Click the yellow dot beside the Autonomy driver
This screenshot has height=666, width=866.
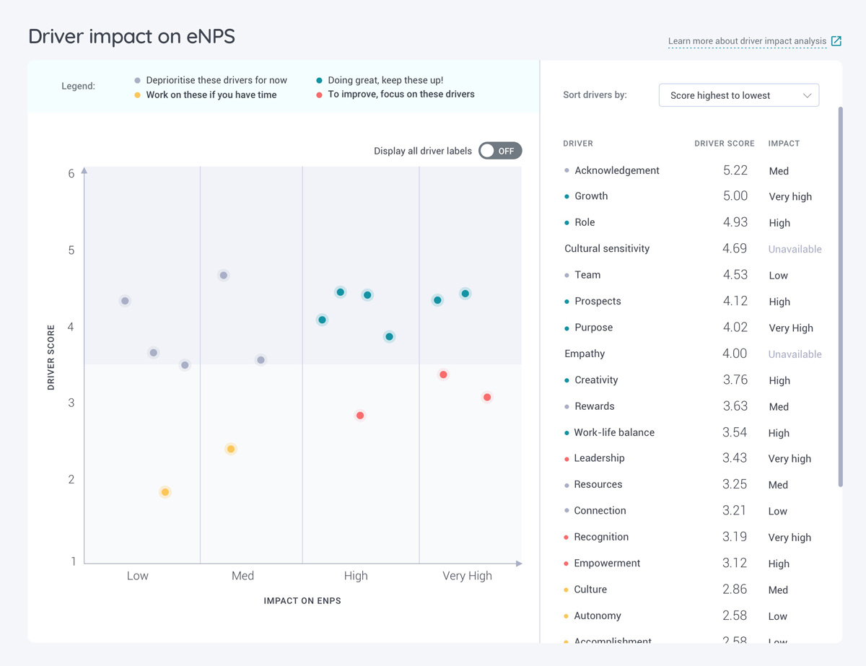click(567, 615)
